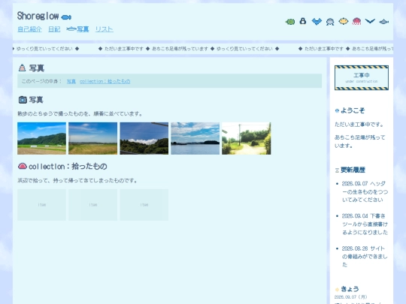Screen dimensions: 406x304
Task: Click the grey stingray fish icon
Action: 383,22
